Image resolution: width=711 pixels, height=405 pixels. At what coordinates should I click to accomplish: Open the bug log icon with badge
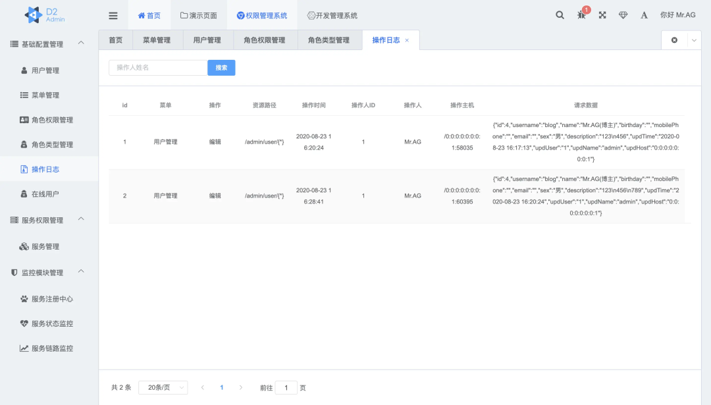point(581,15)
